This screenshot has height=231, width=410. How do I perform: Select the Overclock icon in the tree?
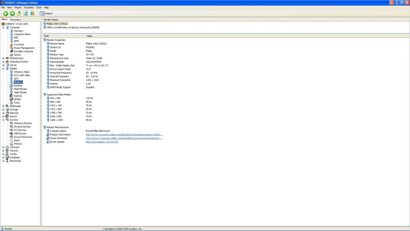coord(11,44)
